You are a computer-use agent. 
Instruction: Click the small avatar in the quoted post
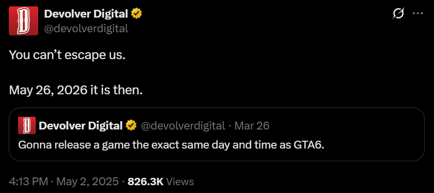coord(27,126)
